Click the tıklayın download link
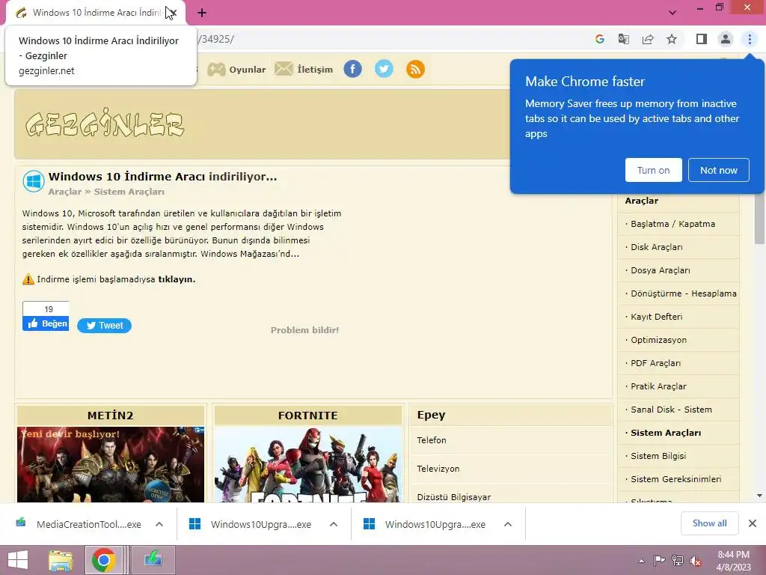The width and height of the screenshot is (766, 575). point(177,279)
